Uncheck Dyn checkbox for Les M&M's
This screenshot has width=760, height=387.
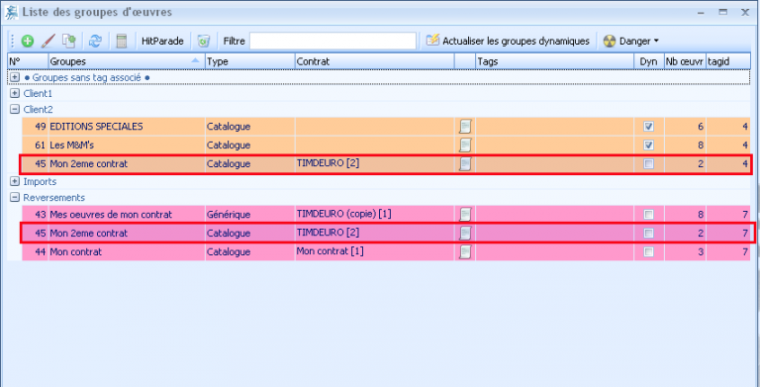pyautogui.click(x=648, y=145)
